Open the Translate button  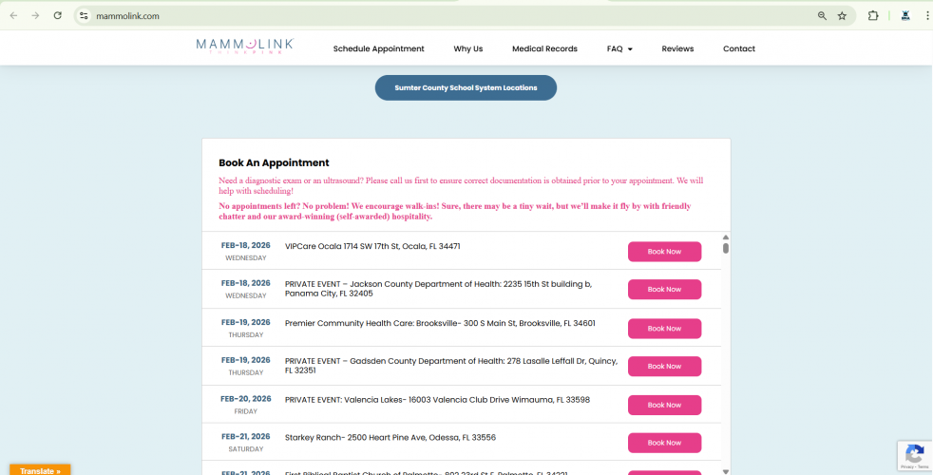tap(40, 470)
